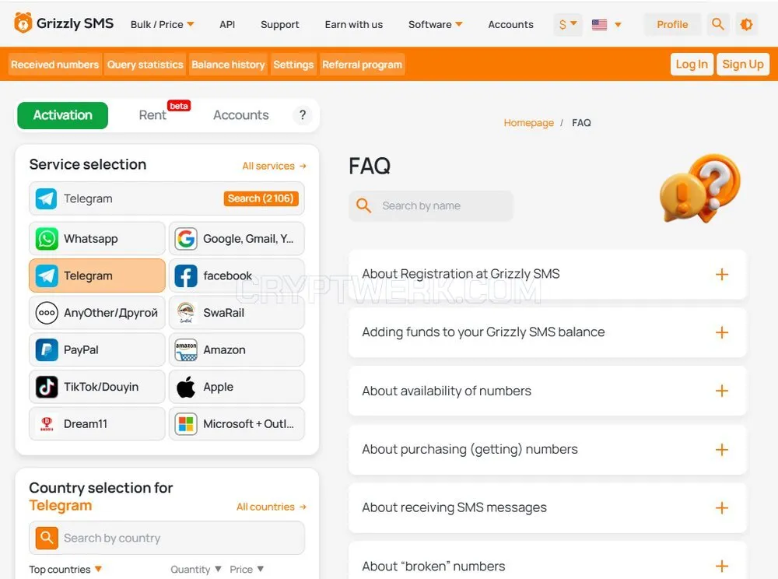
Task: Click the question mark help icon
Action: coord(302,115)
